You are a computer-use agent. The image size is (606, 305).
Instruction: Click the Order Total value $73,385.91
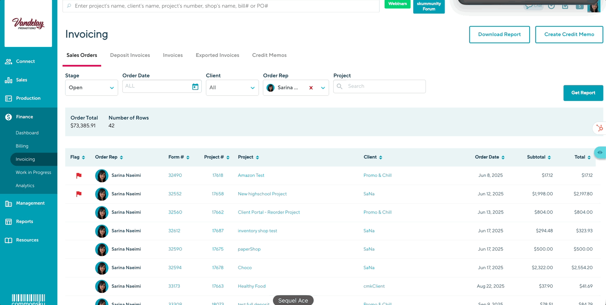(83, 126)
